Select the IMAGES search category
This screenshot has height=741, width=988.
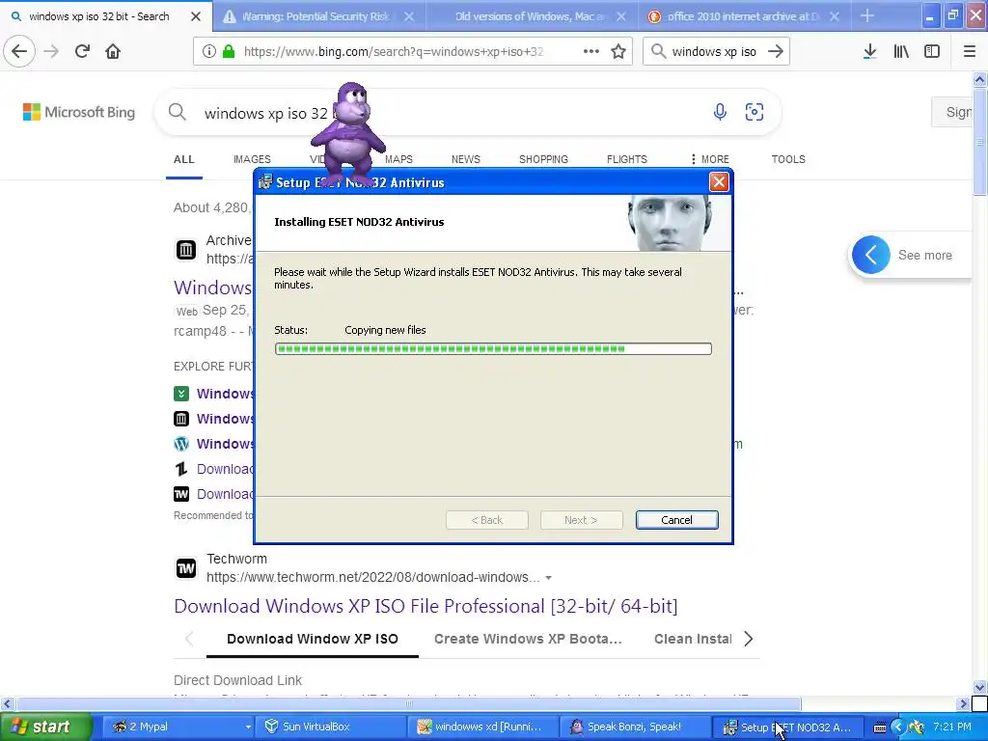point(252,159)
